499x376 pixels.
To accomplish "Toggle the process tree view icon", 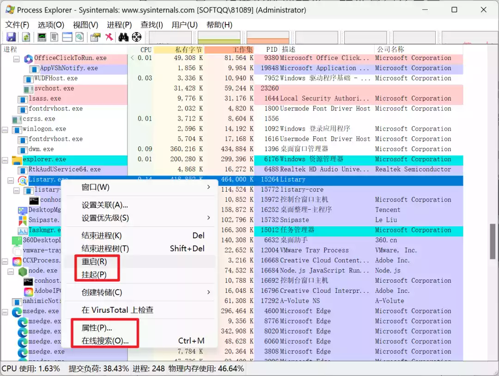I will [55, 37].
